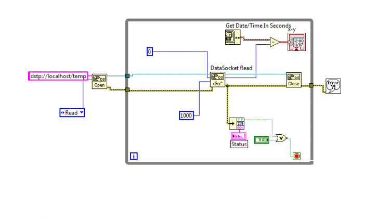Select the green TF boolean stop control

click(x=262, y=140)
